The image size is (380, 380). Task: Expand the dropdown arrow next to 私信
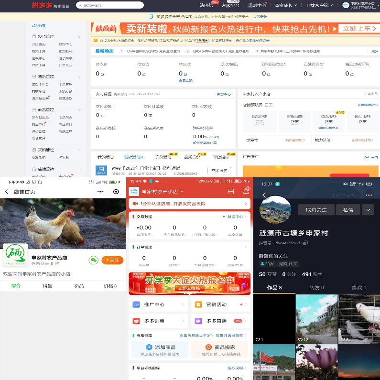pyautogui.click(x=368, y=209)
